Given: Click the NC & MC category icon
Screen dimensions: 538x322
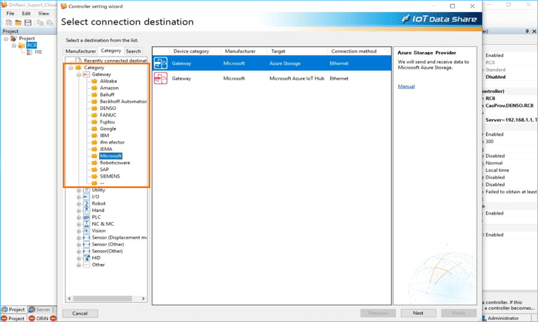Looking at the screenshot, I should point(86,224).
